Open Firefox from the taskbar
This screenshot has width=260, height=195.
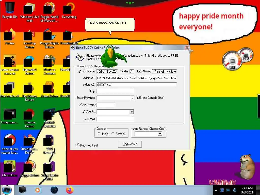click(x=70, y=190)
